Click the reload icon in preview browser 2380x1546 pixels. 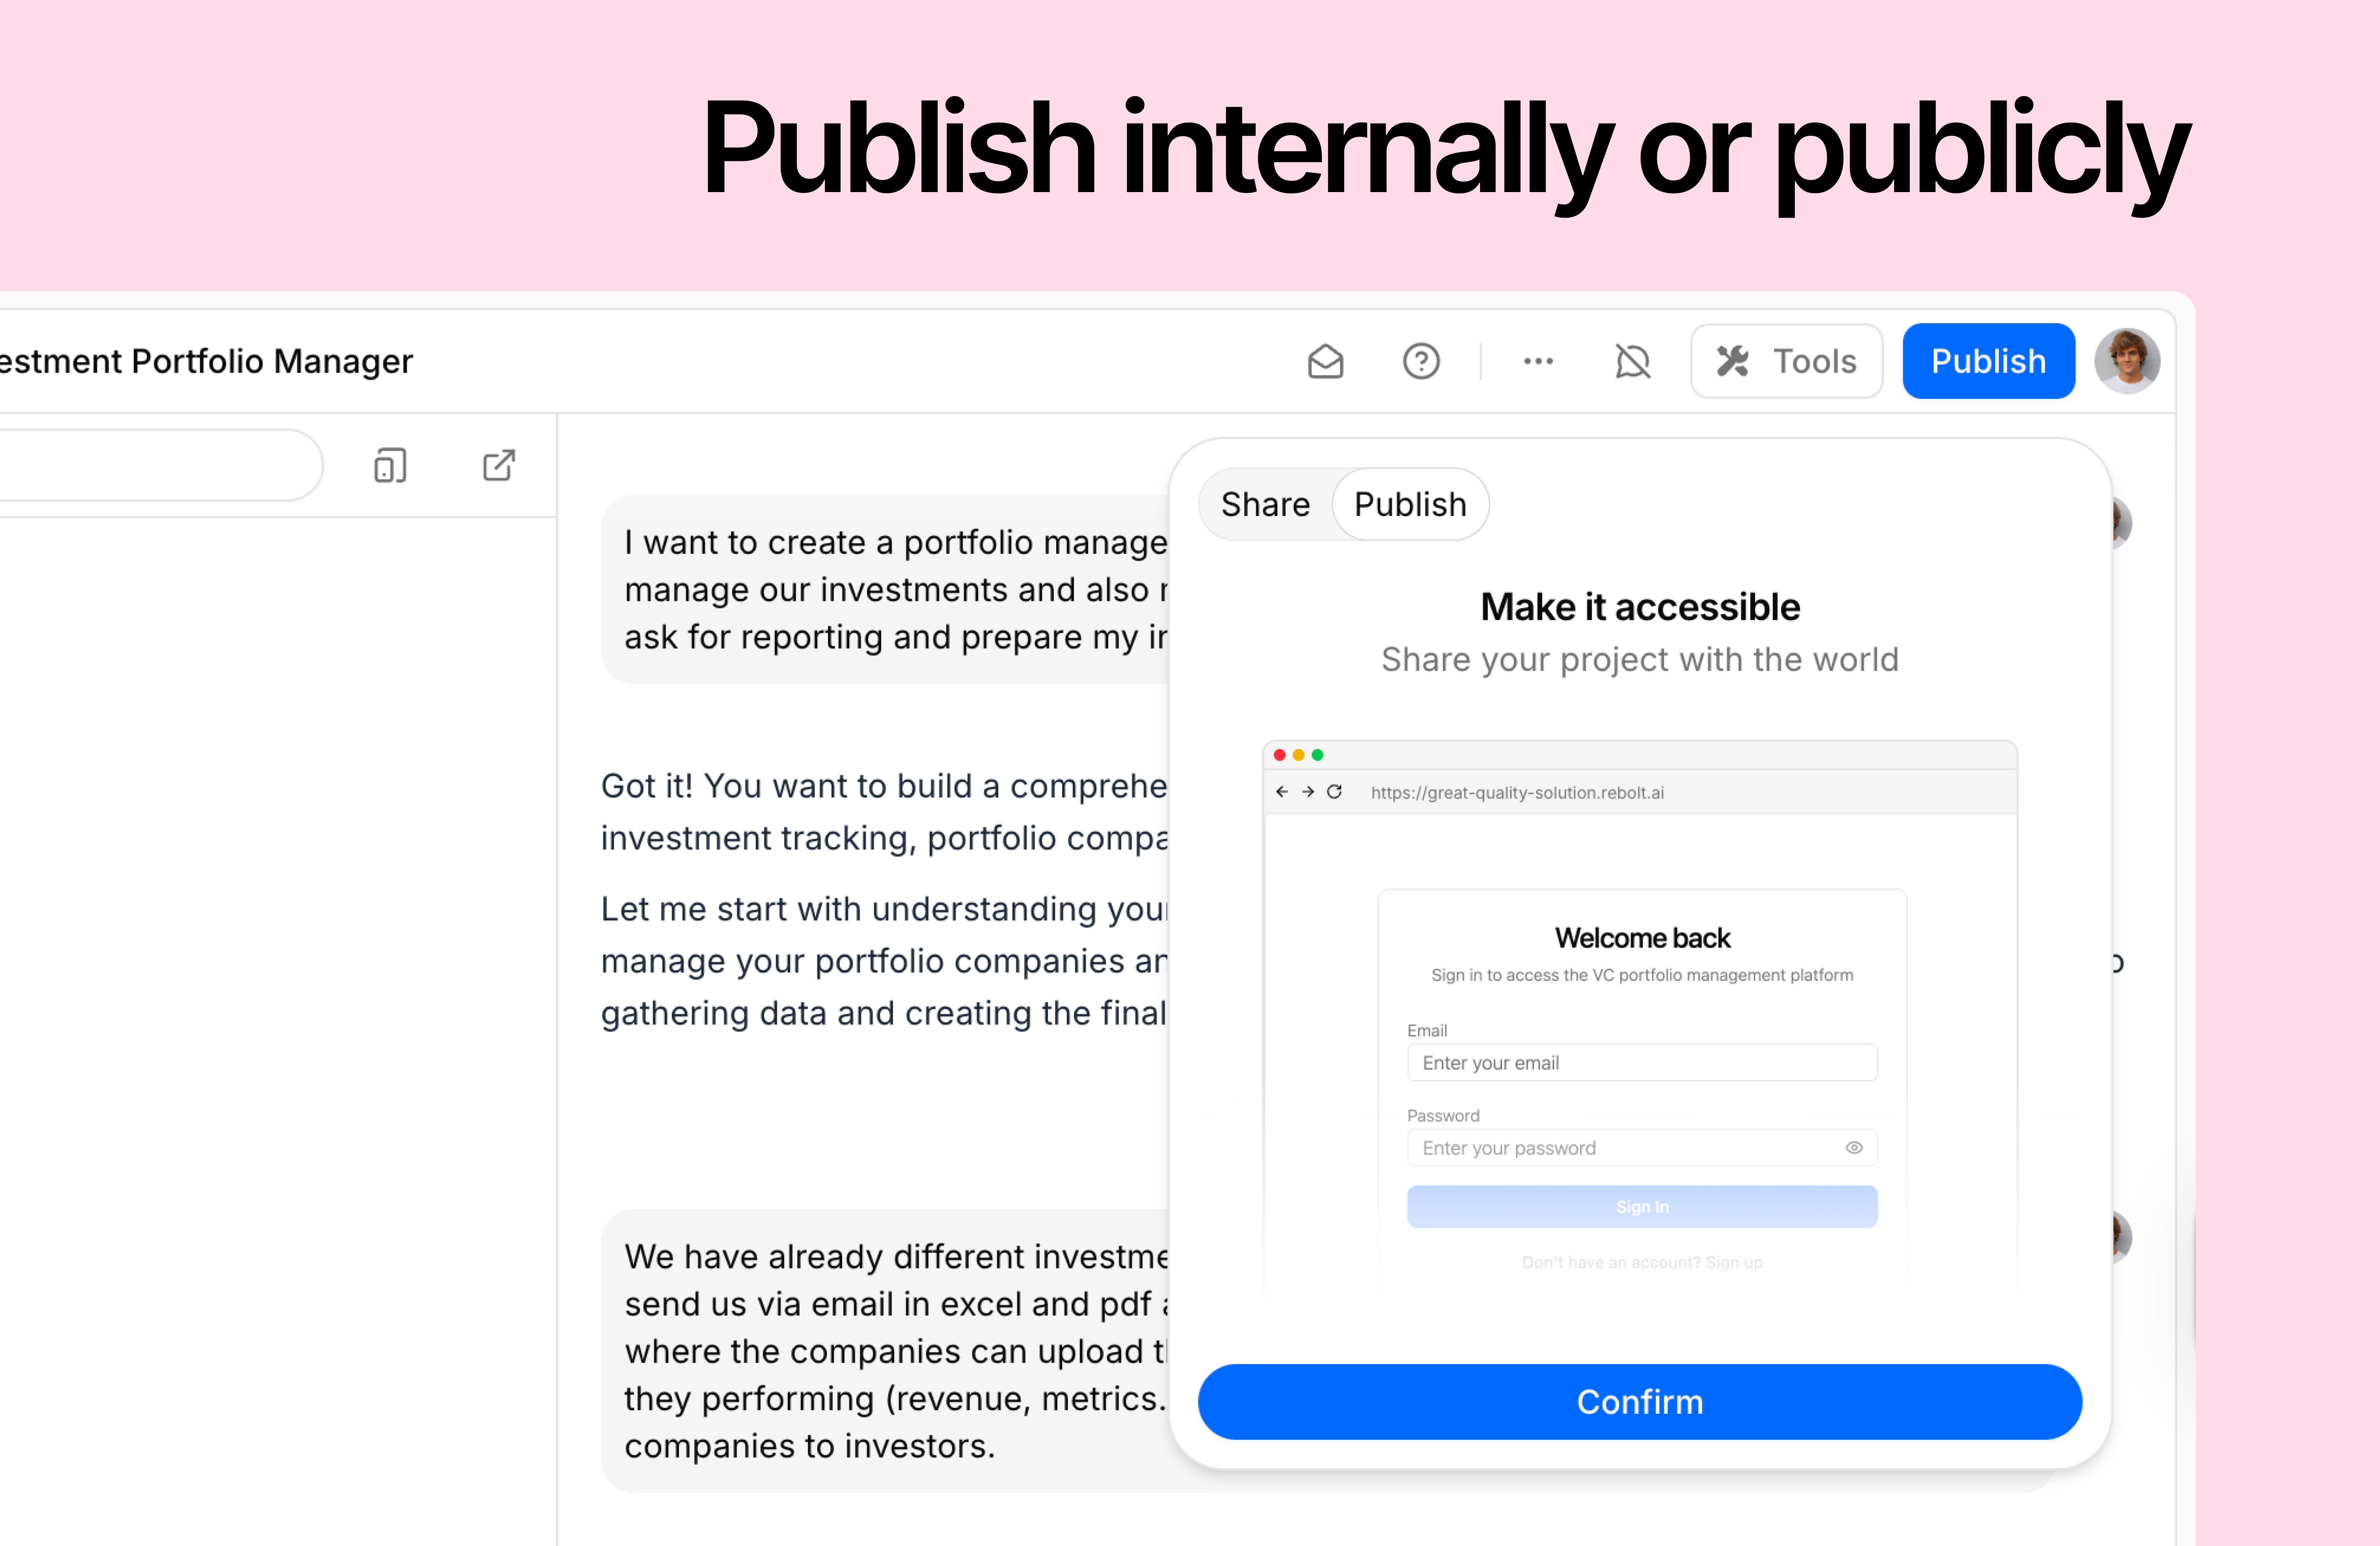pyautogui.click(x=1334, y=792)
